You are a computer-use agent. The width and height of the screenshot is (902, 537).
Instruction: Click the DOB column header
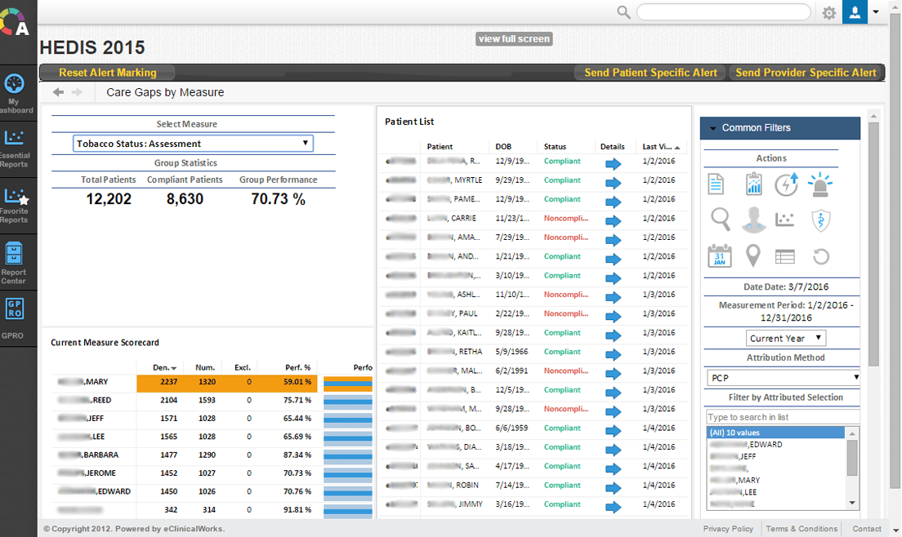(503, 146)
